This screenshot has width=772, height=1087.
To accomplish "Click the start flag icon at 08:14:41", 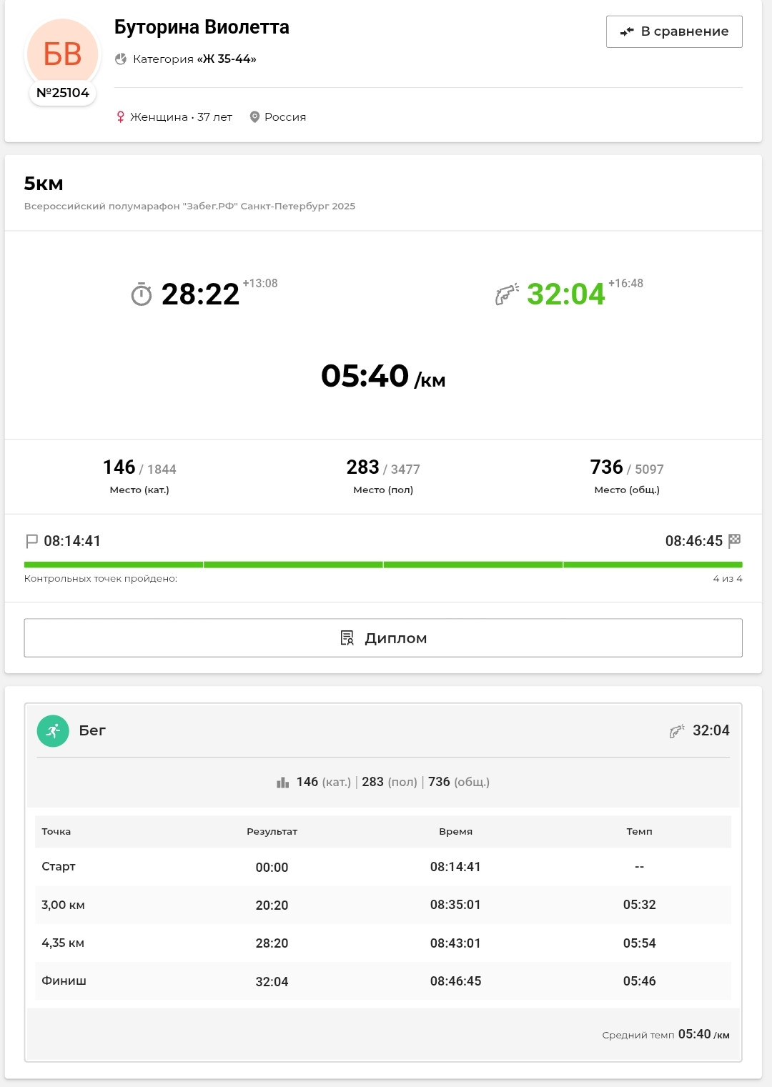I will tap(31, 541).
